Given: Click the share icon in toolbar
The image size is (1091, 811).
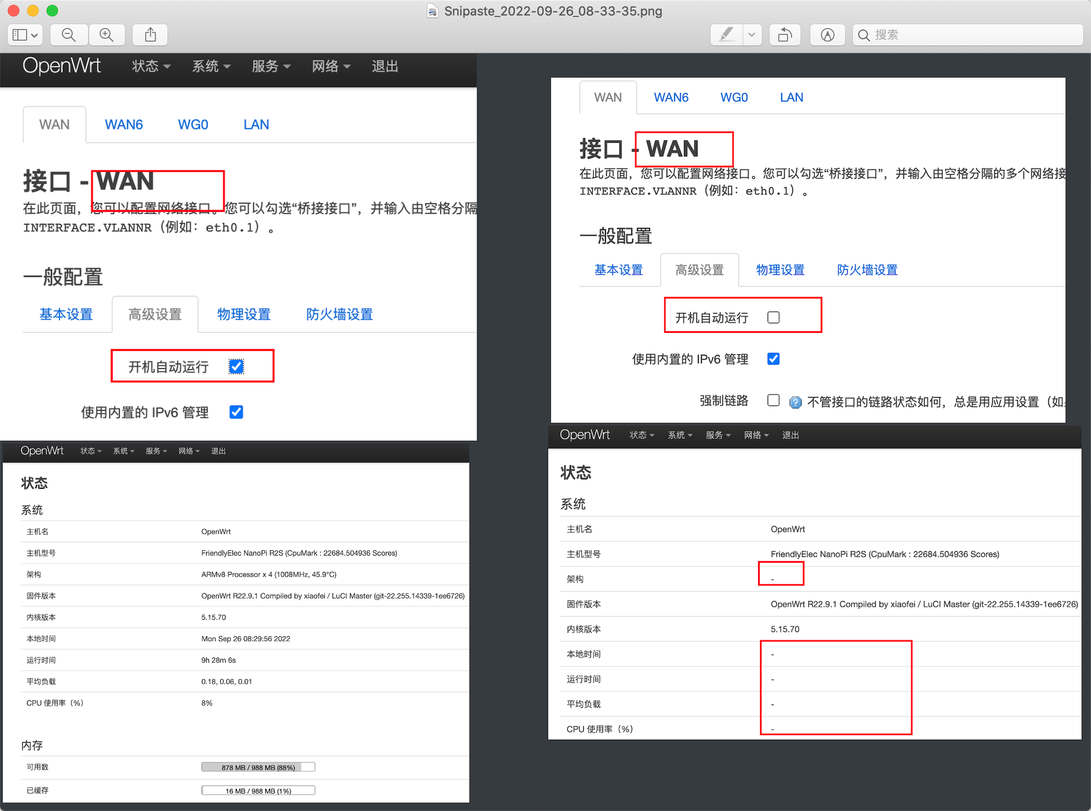Looking at the screenshot, I should [150, 35].
